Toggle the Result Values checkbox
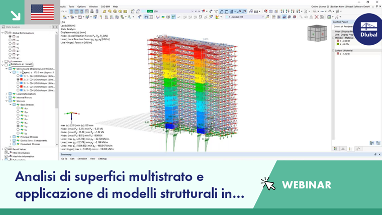 [6, 149]
